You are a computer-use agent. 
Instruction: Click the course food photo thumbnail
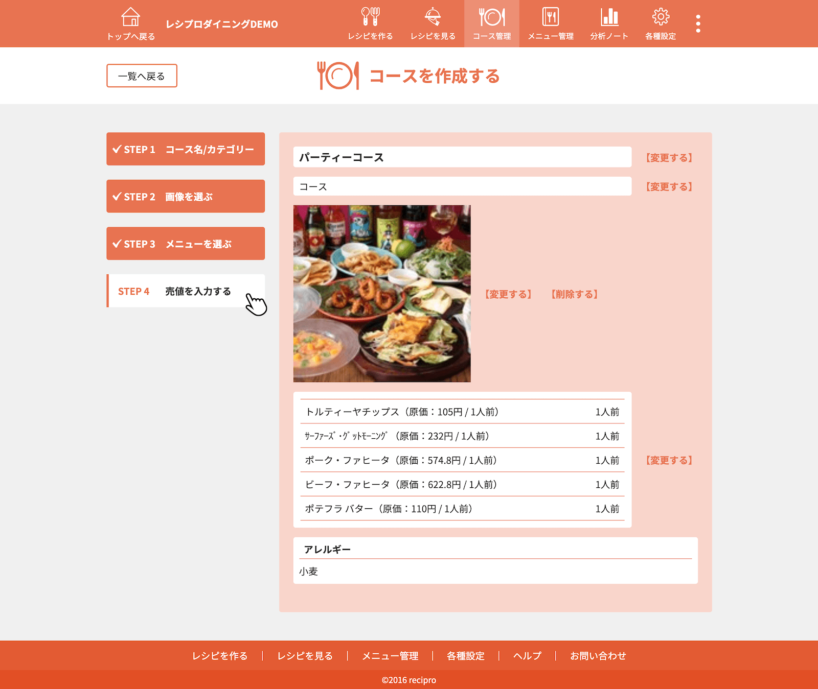point(381,294)
